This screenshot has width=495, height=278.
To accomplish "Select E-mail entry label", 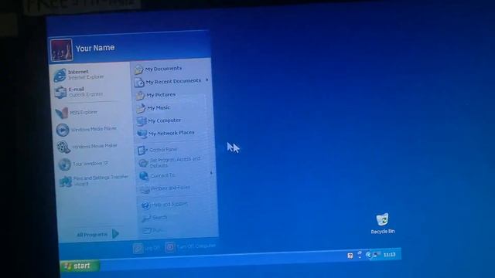I will point(77,90).
